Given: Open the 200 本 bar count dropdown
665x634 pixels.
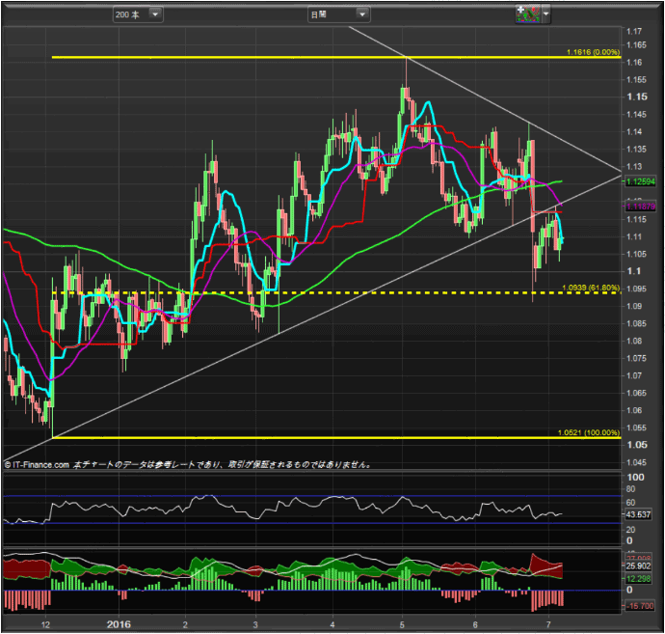Looking at the screenshot, I should coord(138,14).
